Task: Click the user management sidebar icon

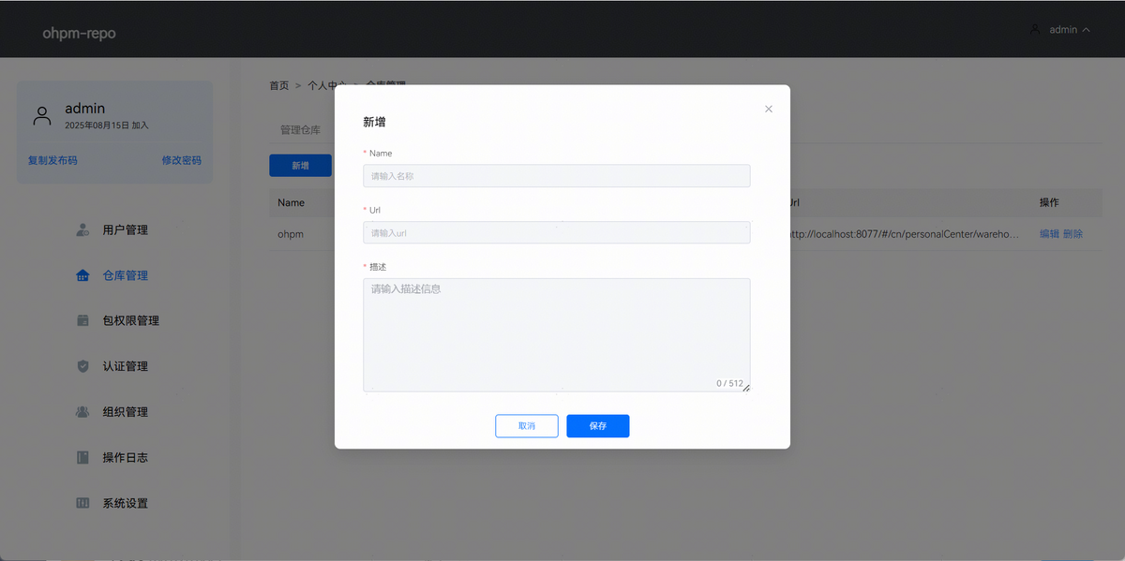Action: [x=82, y=229]
